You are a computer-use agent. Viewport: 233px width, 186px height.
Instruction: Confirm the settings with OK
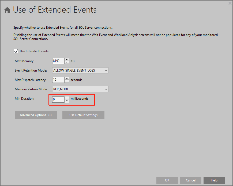point(167,180)
